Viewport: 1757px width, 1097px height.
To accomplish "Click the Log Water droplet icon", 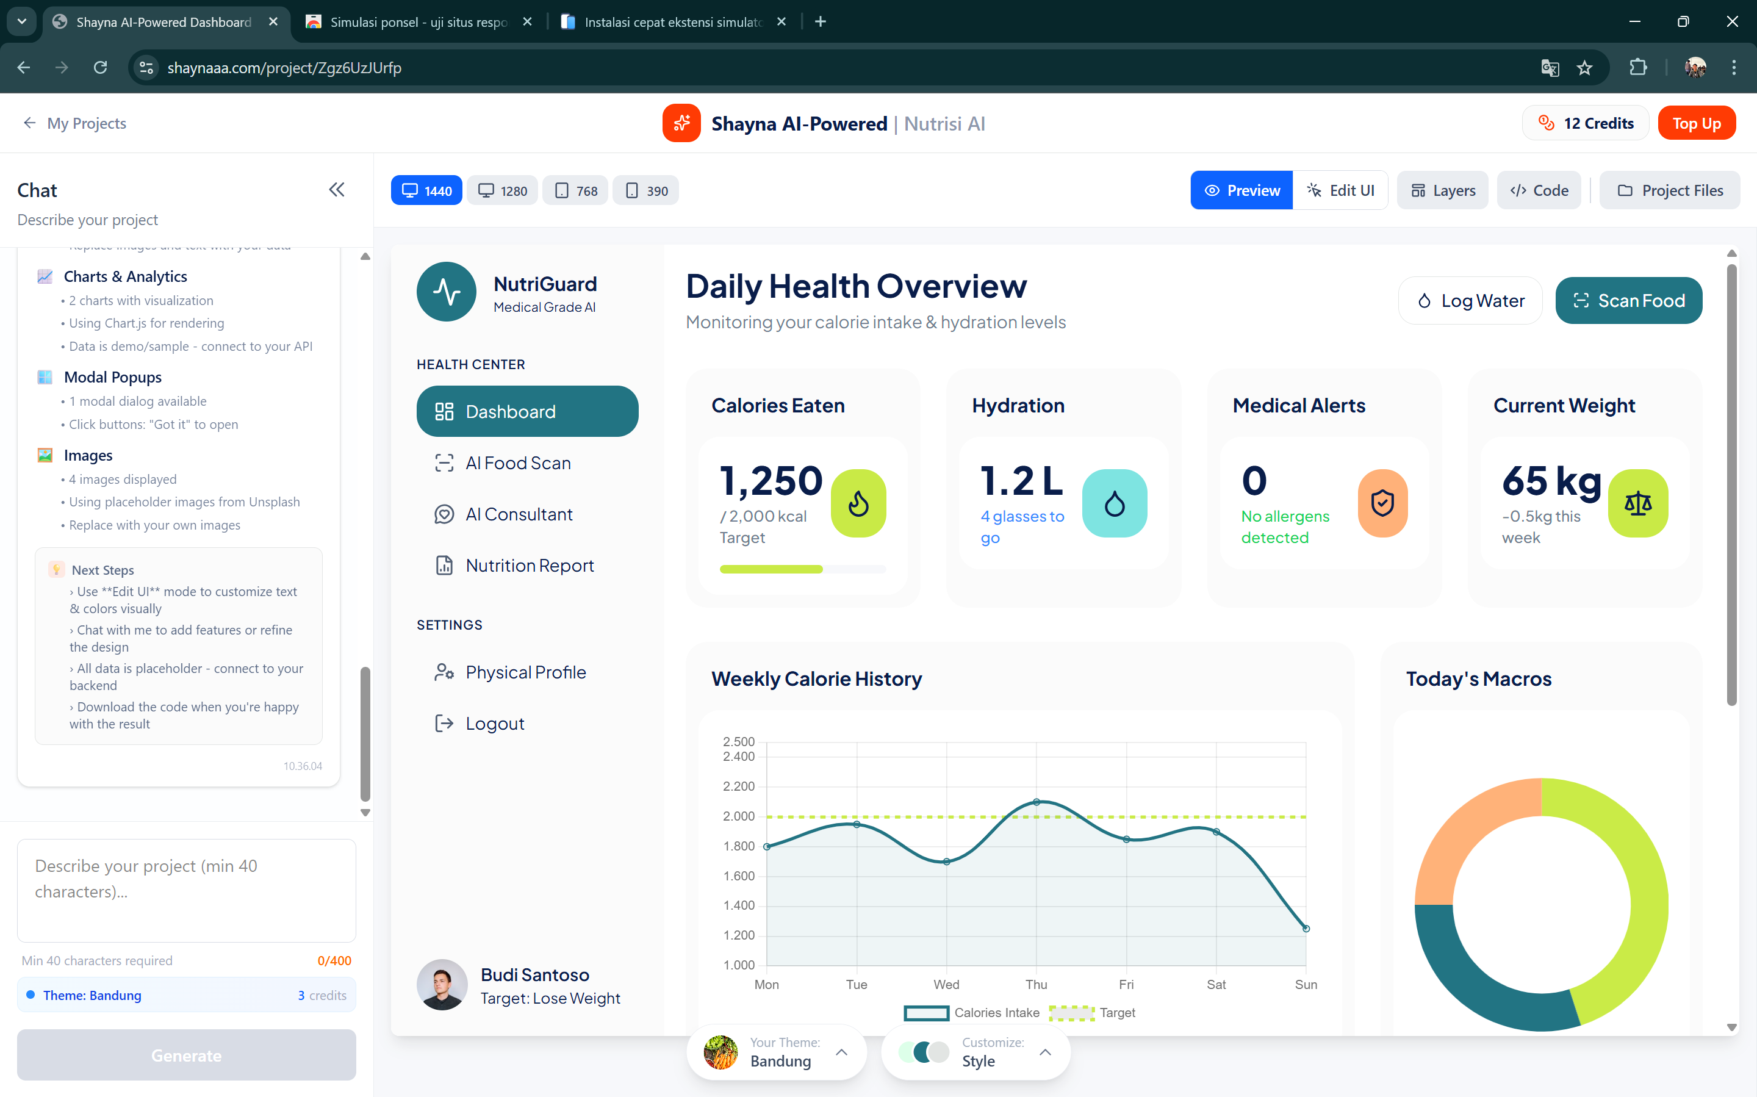I will coord(1426,300).
